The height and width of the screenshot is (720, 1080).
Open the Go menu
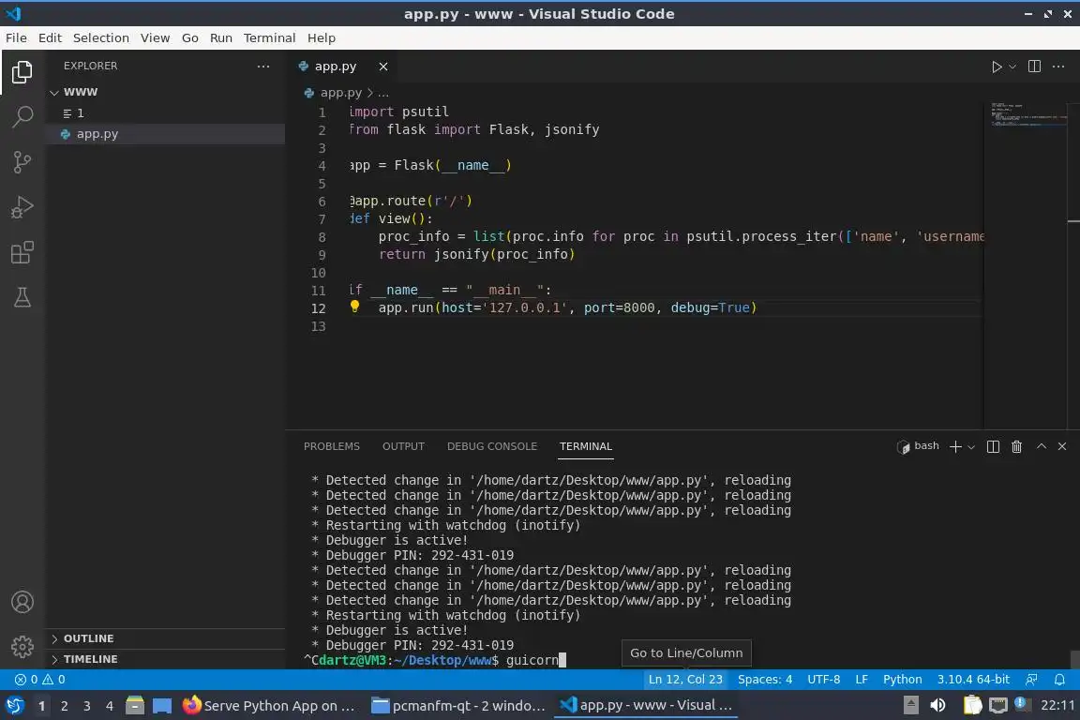[x=190, y=37]
